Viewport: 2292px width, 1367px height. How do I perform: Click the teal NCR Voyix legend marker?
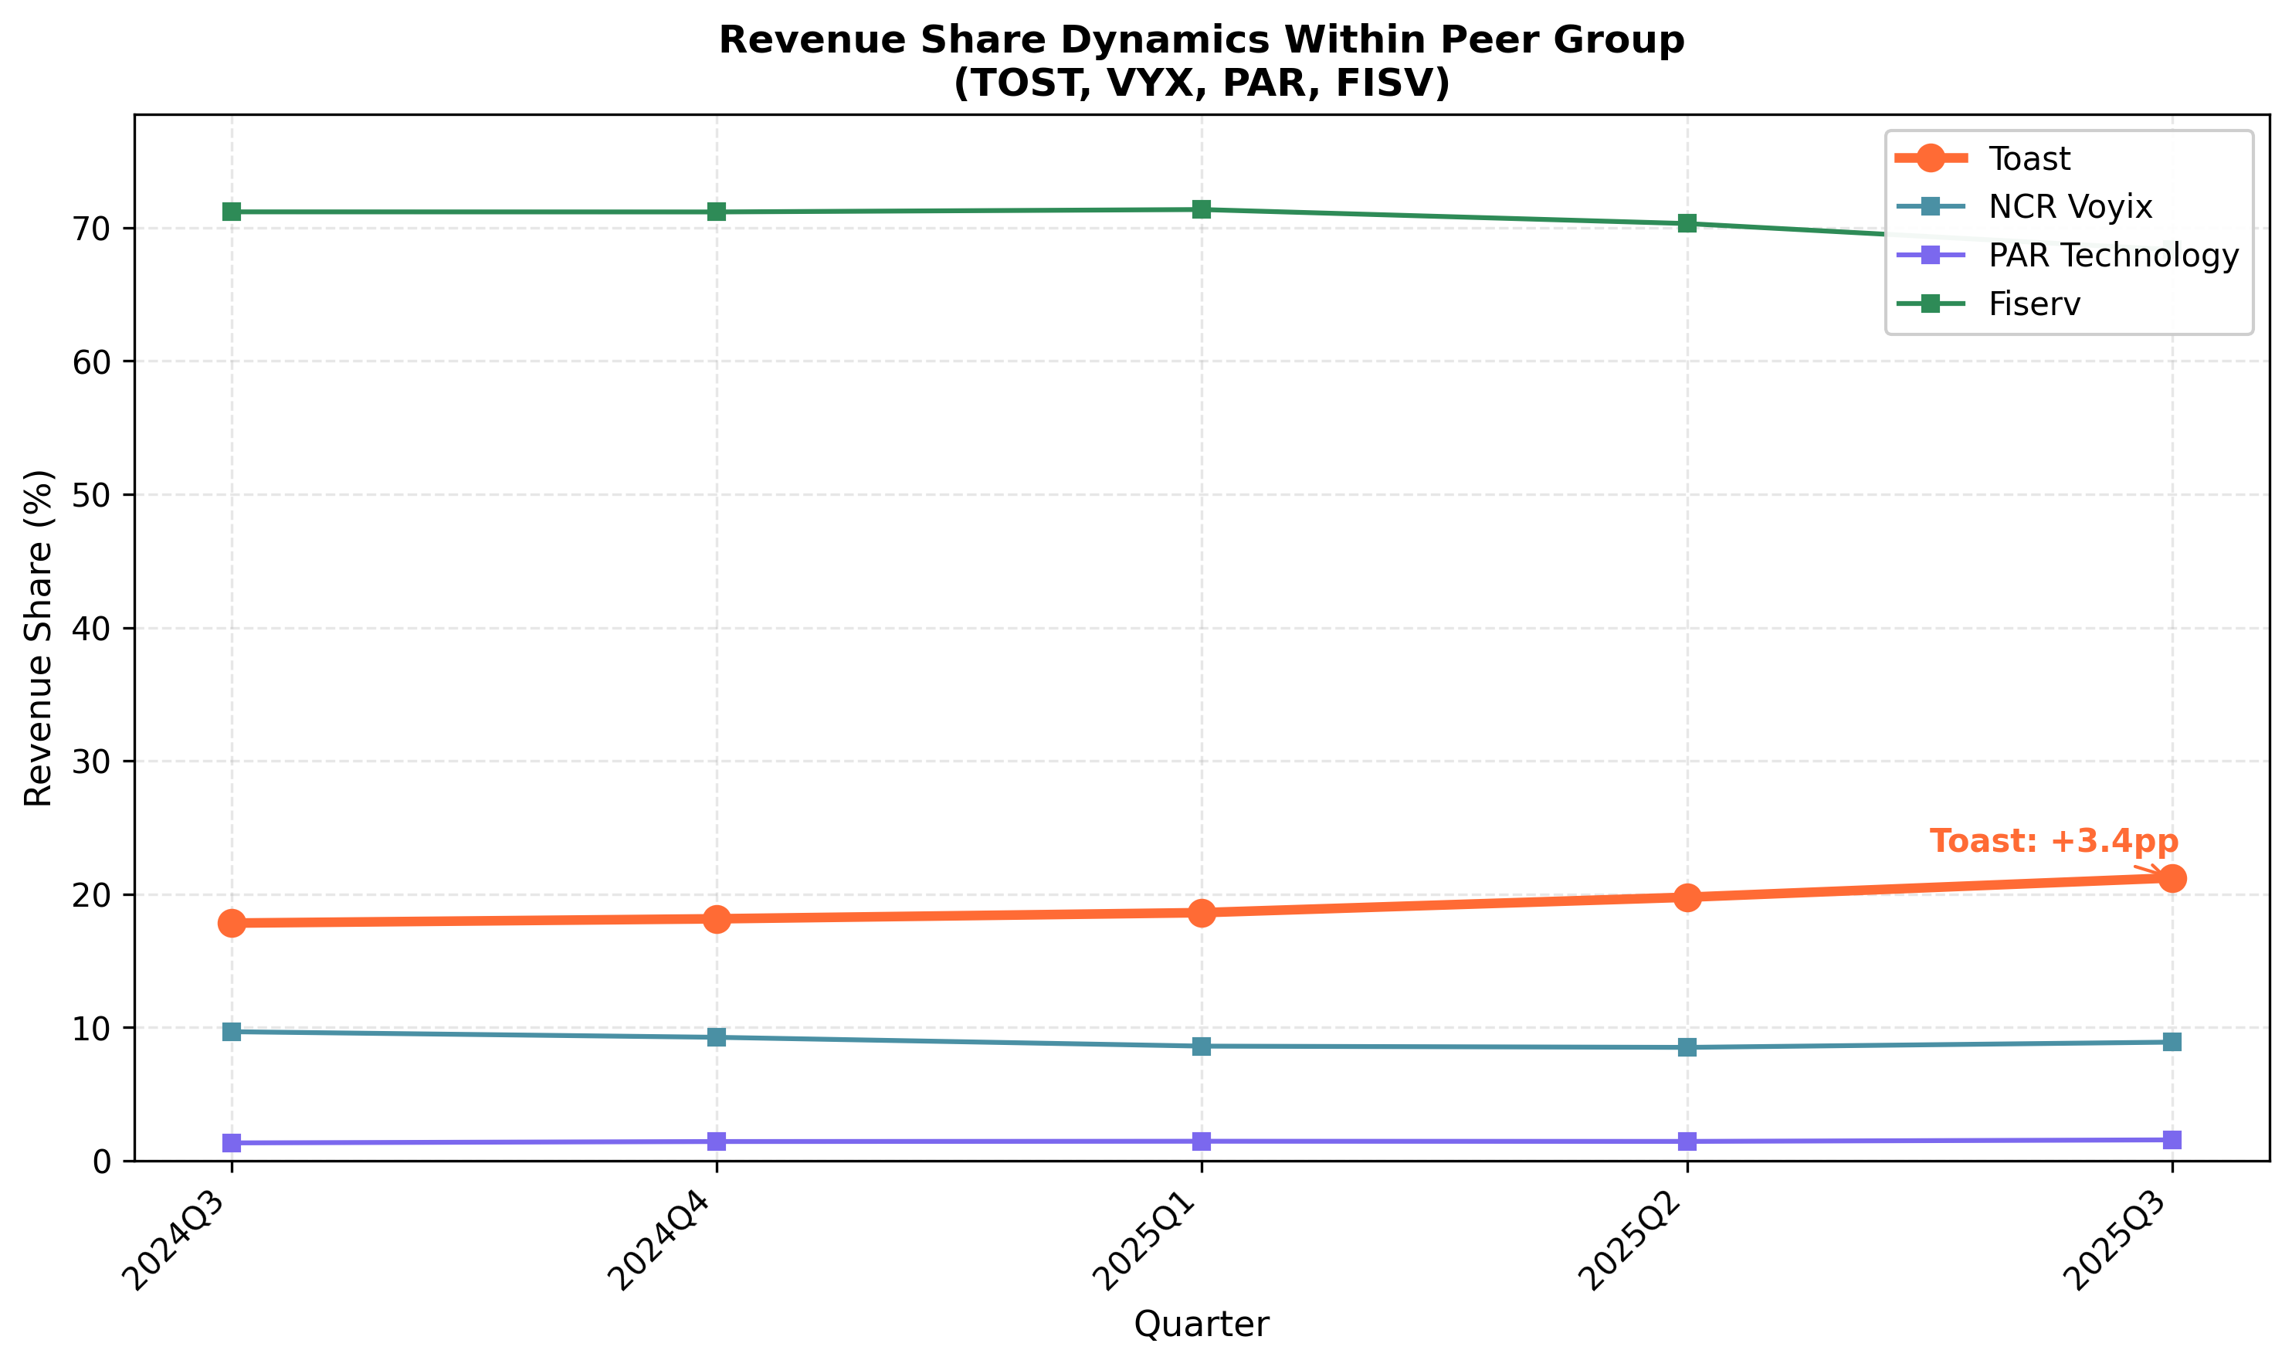pyautogui.click(x=1931, y=206)
